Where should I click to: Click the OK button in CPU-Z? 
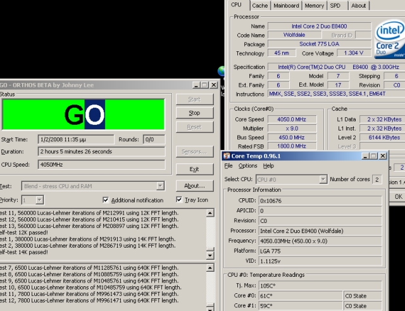[x=398, y=196]
